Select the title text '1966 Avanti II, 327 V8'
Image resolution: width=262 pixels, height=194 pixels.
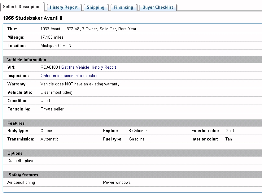(60, 29)
